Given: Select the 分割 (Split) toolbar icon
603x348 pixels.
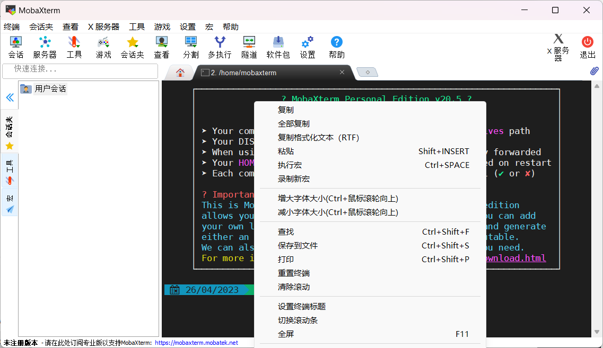Looking at the screenshot, I should click(x=191, y=47).
